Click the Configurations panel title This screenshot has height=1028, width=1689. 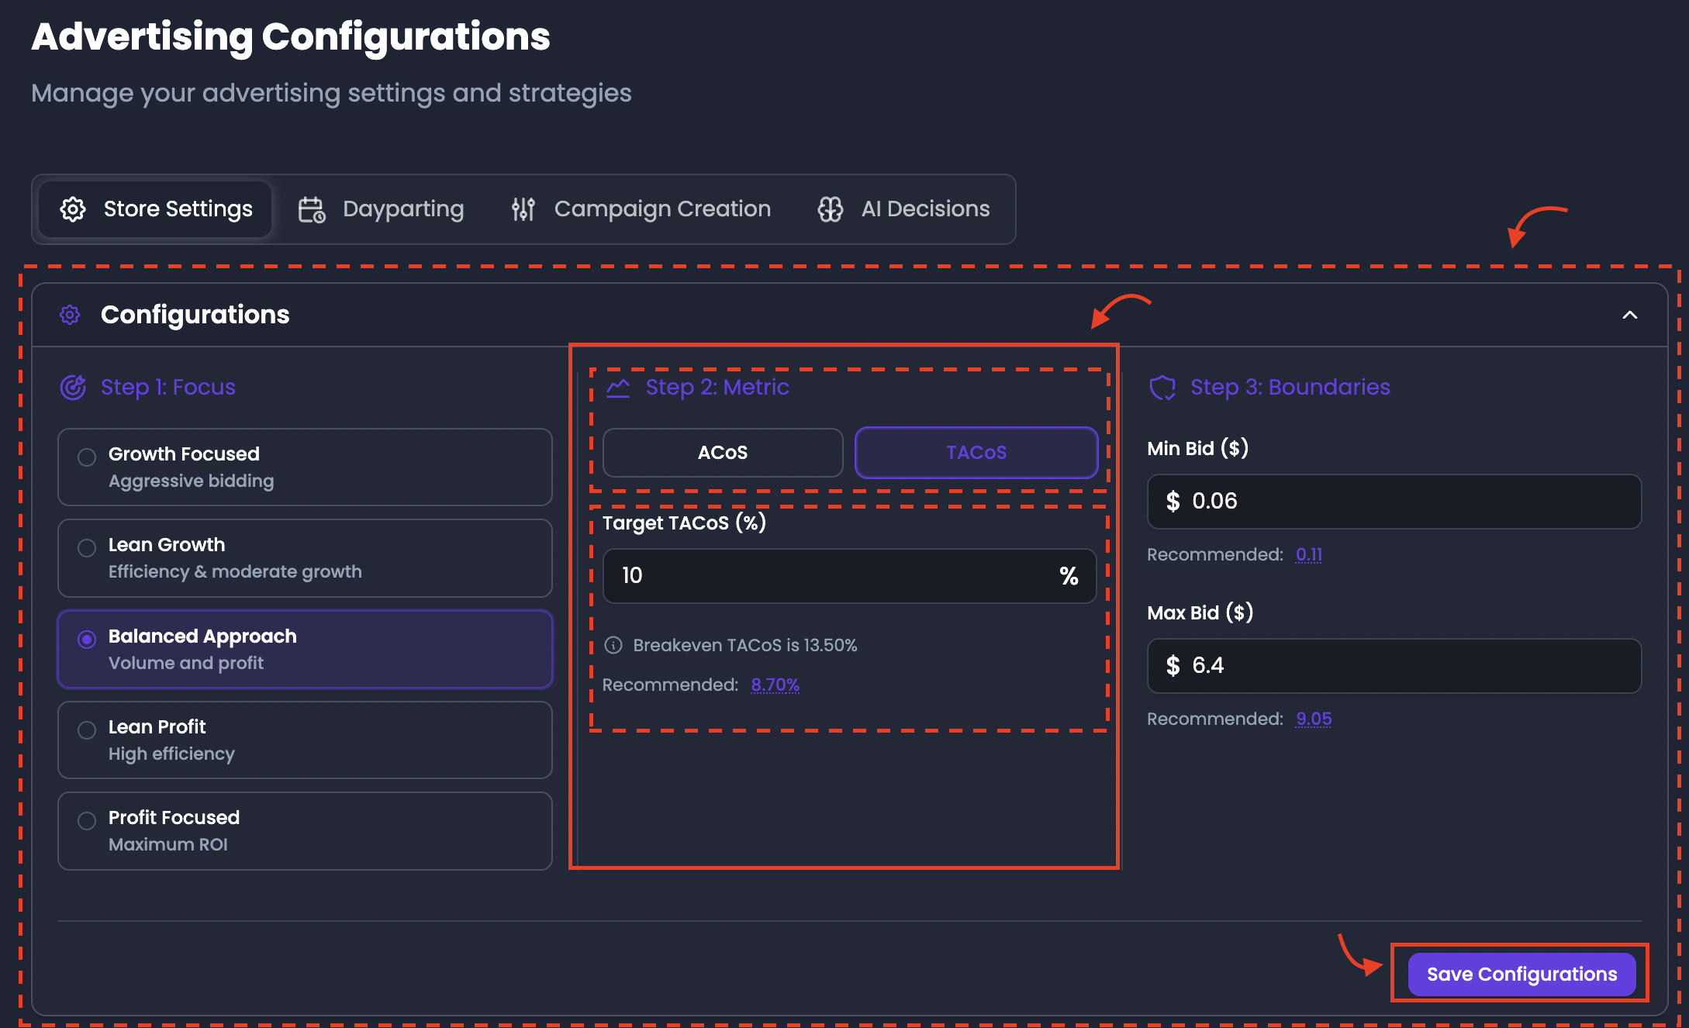pyautogui.click(x=195, y=315)
